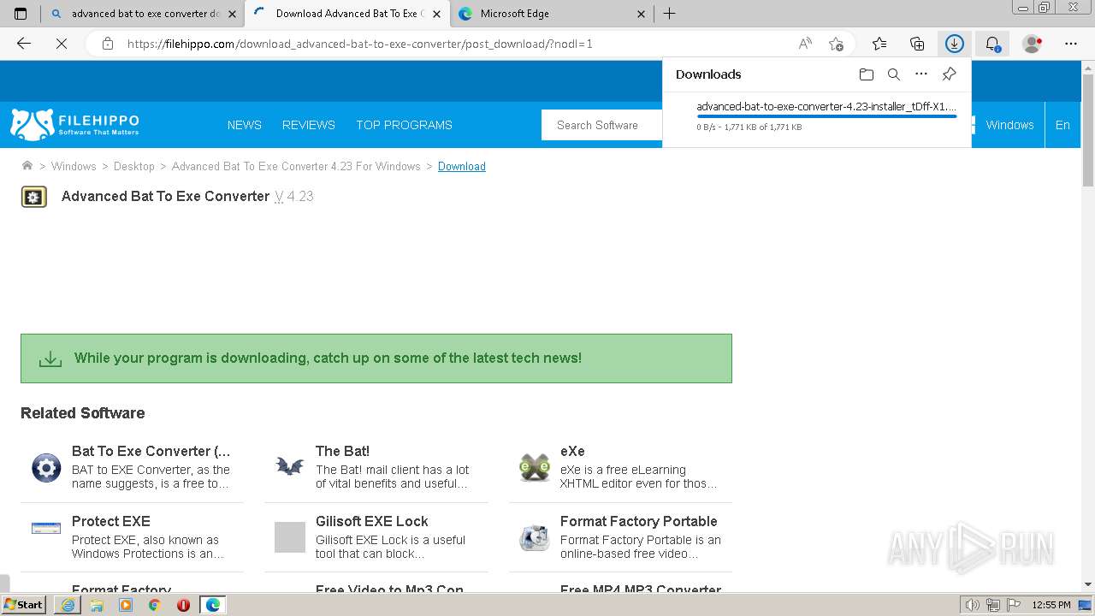The image size is (1095, 616).
Task: Open more options in Downloads panel
Action: [921, 74]
